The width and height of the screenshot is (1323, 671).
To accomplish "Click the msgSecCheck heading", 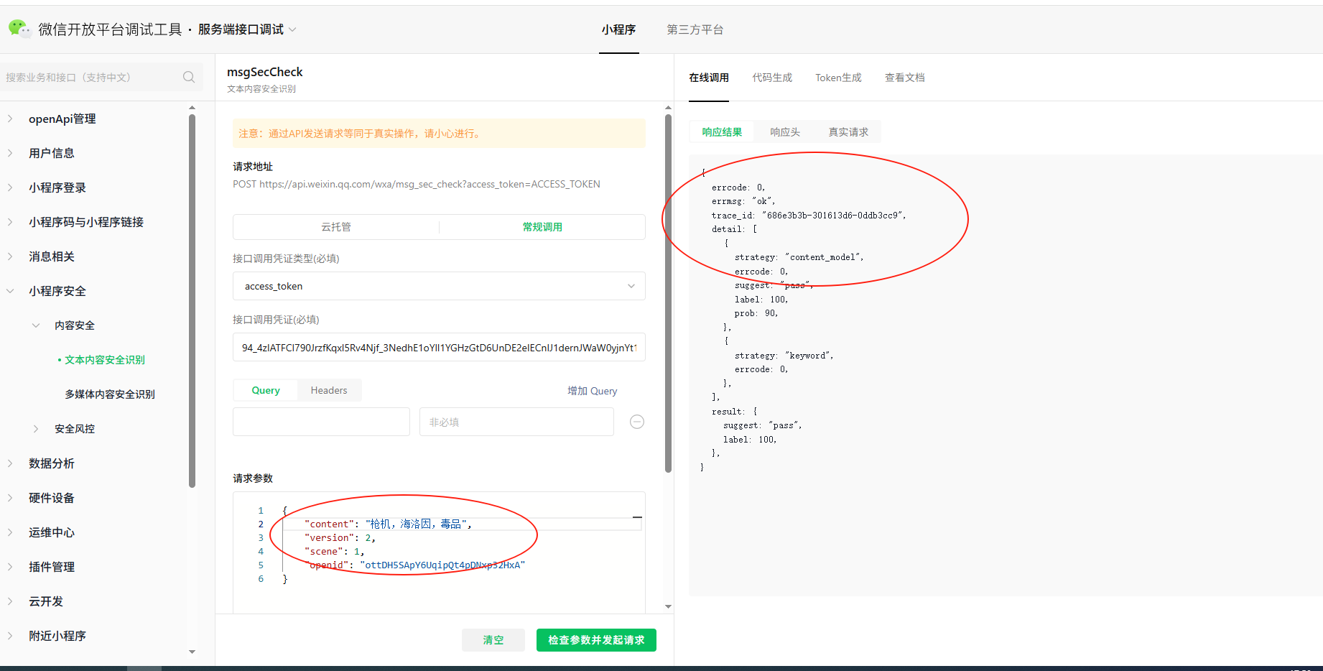I will tap(264, 72).
